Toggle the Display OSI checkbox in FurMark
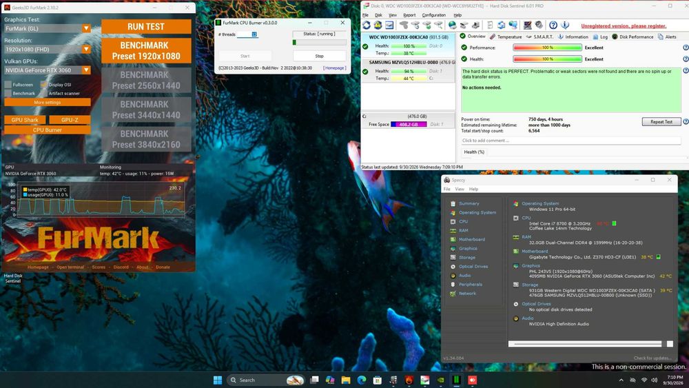Image resolution: width=689 pixels, height=388 pixels. 43,84
